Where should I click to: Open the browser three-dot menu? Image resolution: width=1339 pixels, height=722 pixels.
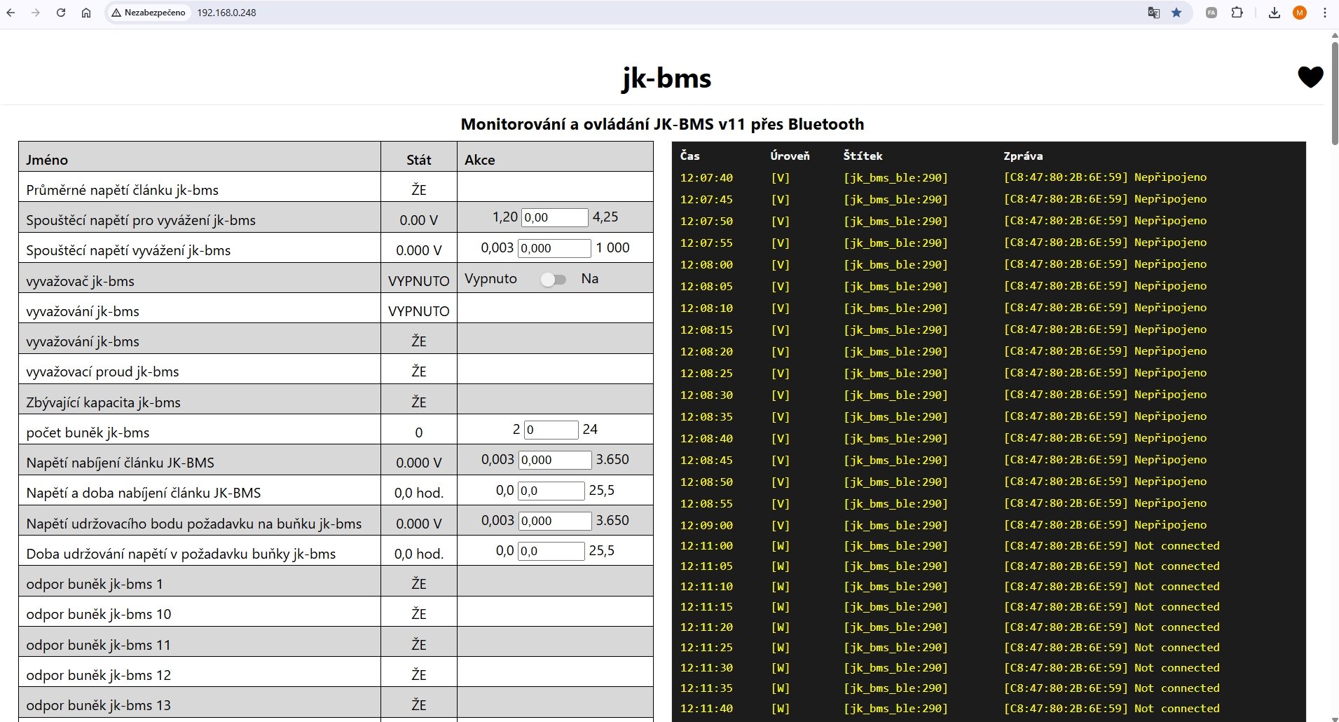(1325, 13)
